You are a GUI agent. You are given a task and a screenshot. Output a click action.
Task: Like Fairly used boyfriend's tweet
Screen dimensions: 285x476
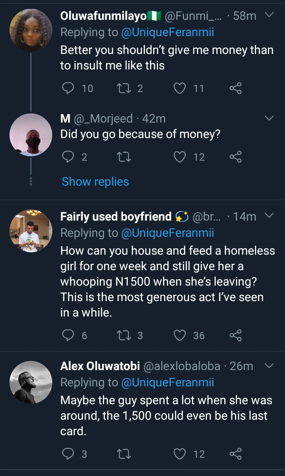pos(180,336)
